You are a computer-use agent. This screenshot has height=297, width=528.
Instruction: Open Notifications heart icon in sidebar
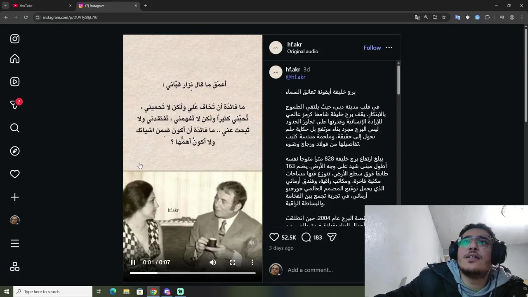pos(15,174)
